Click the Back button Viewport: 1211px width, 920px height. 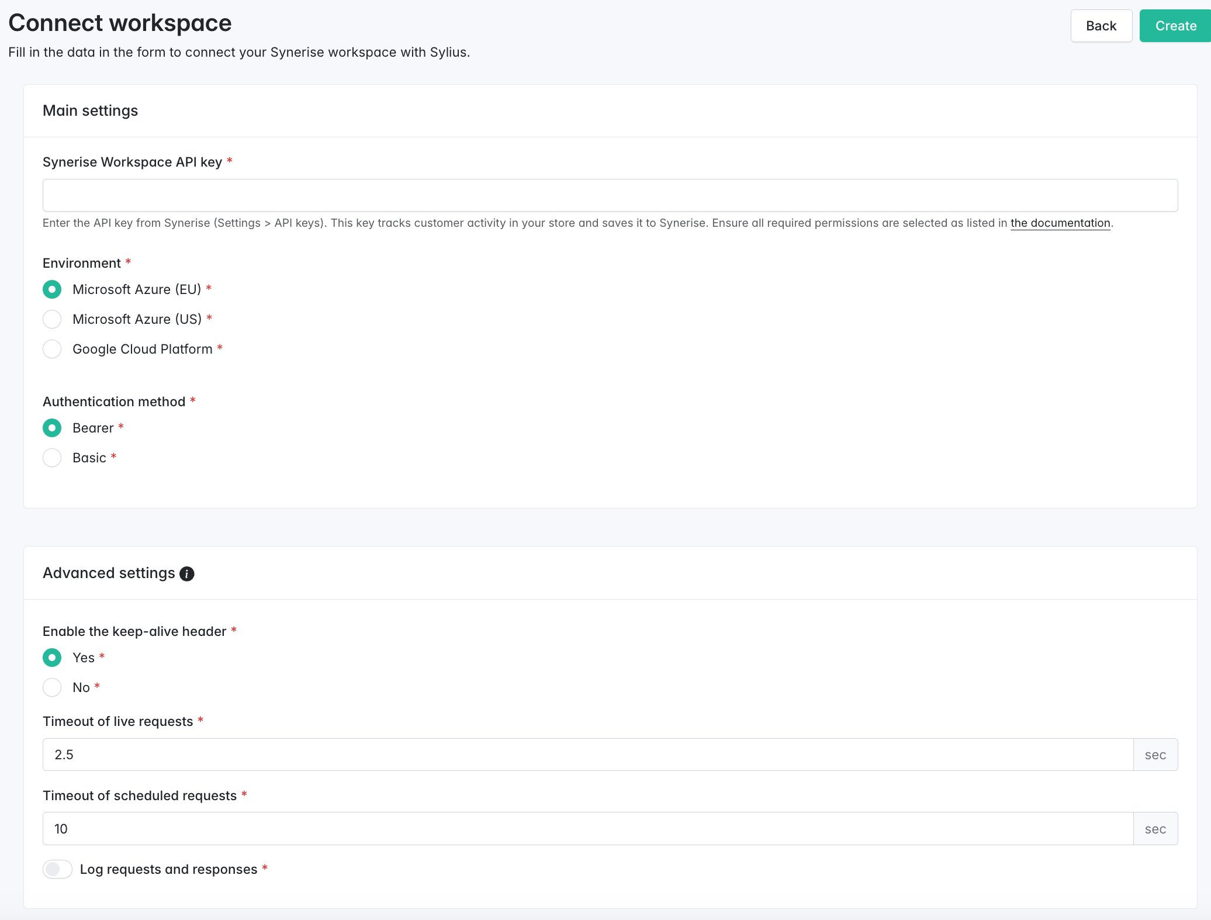(x=1101, y=26)
